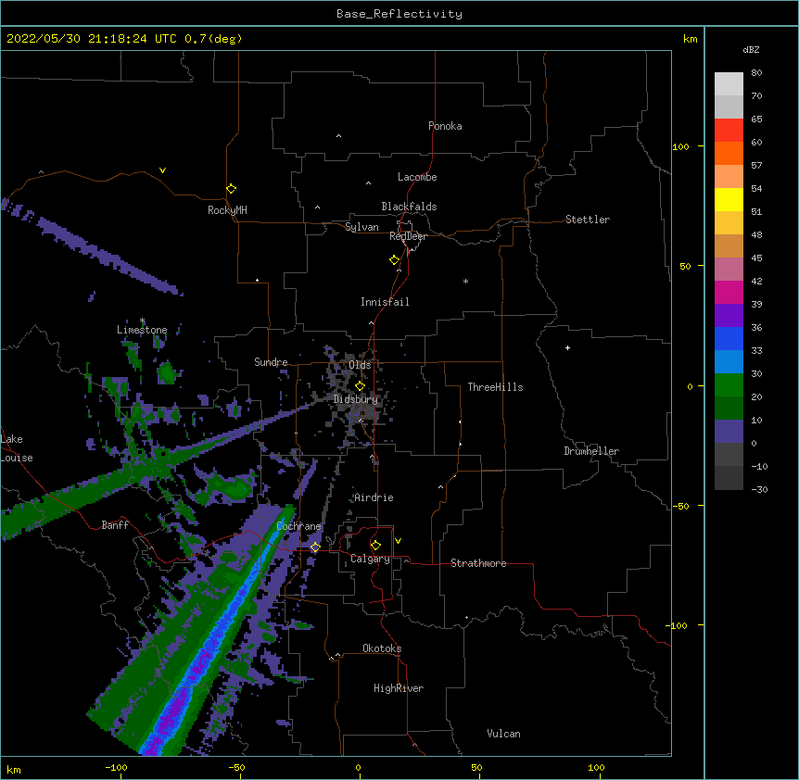The height and width of the screenshot is (780, 799).
Task: Click the yellow v marker north of RockyMH
Action: 162,170
